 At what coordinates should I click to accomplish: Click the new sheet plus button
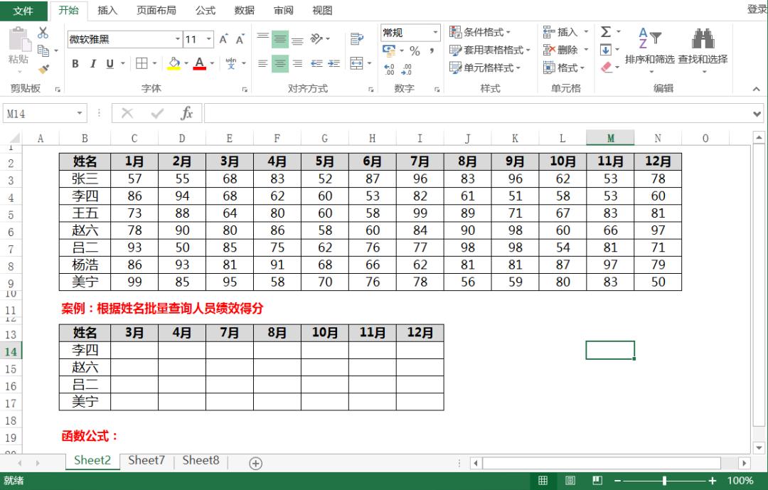(x=254, y=462)
